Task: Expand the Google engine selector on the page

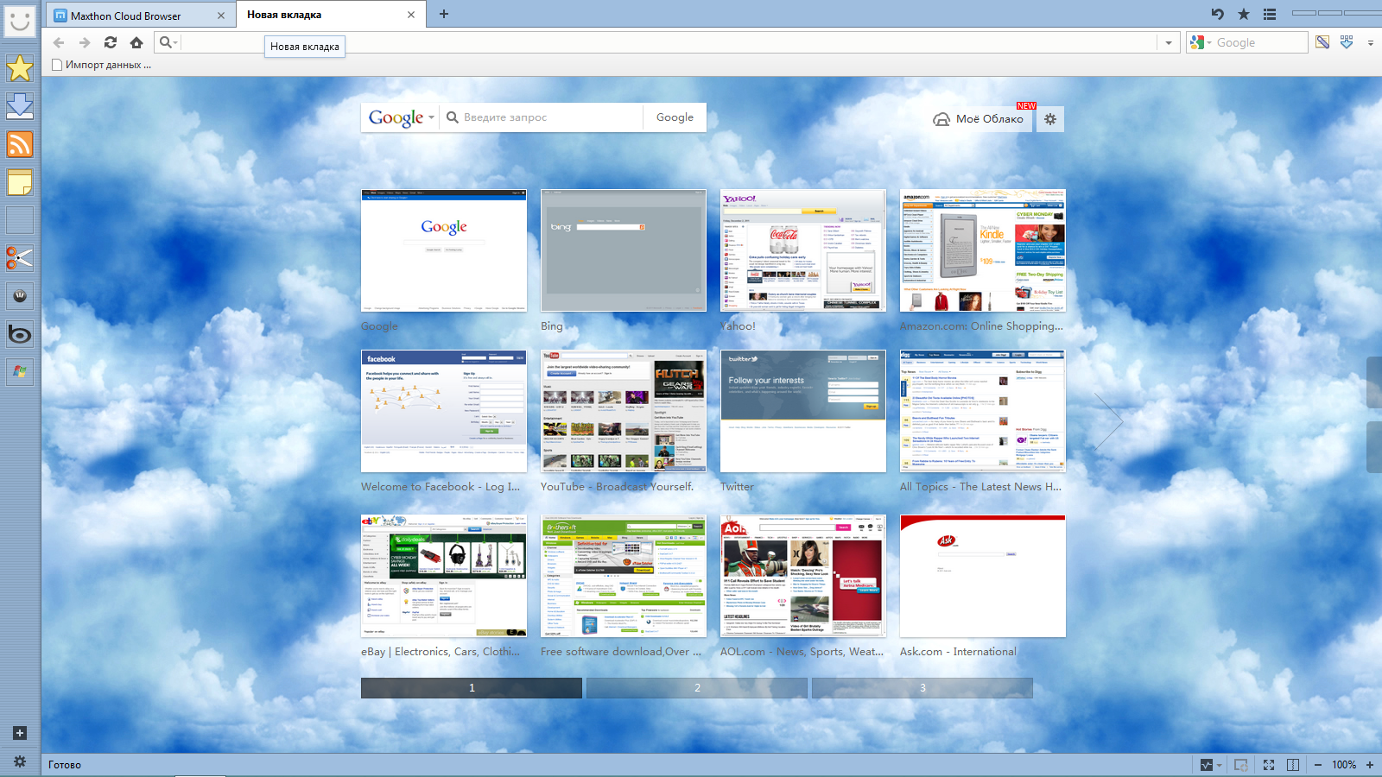Action: (x=431, y=117)
